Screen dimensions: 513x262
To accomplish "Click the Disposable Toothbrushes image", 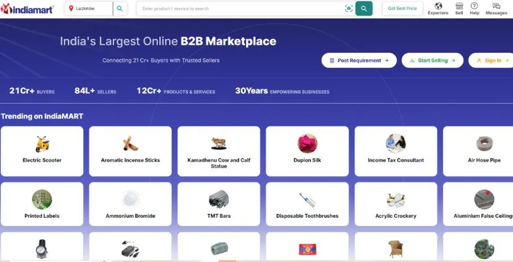I will pyautogui.click(x=307, y=200).
